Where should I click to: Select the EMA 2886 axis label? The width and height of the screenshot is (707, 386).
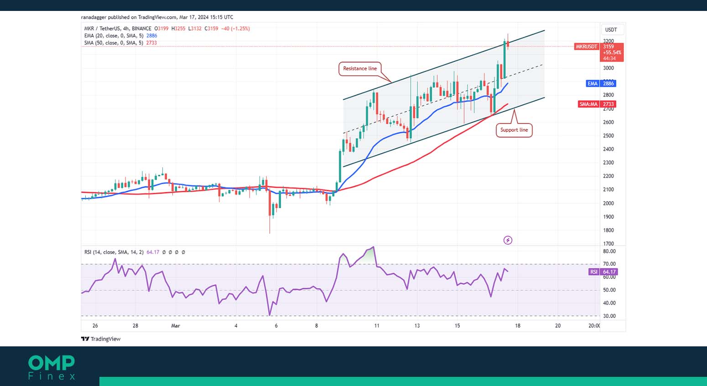(601, 83)
